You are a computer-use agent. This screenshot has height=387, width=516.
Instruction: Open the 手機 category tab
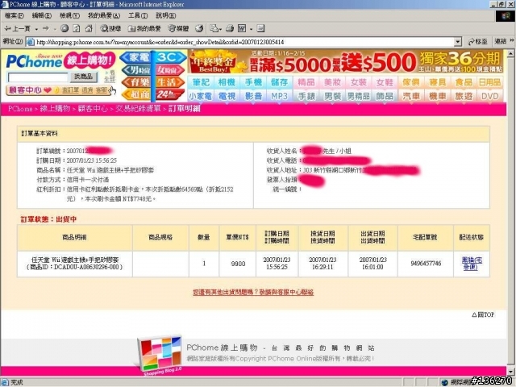(253, 82)
